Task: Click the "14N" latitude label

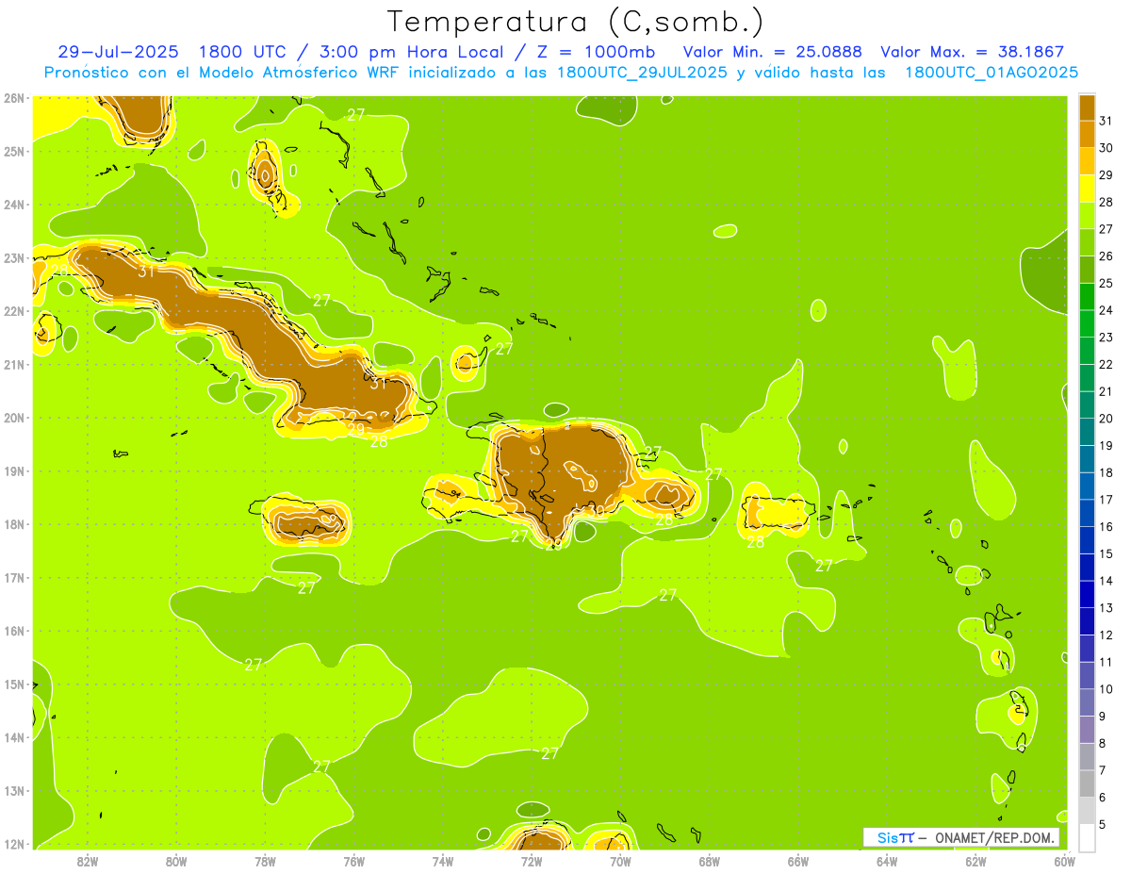Action: point(14,737)
